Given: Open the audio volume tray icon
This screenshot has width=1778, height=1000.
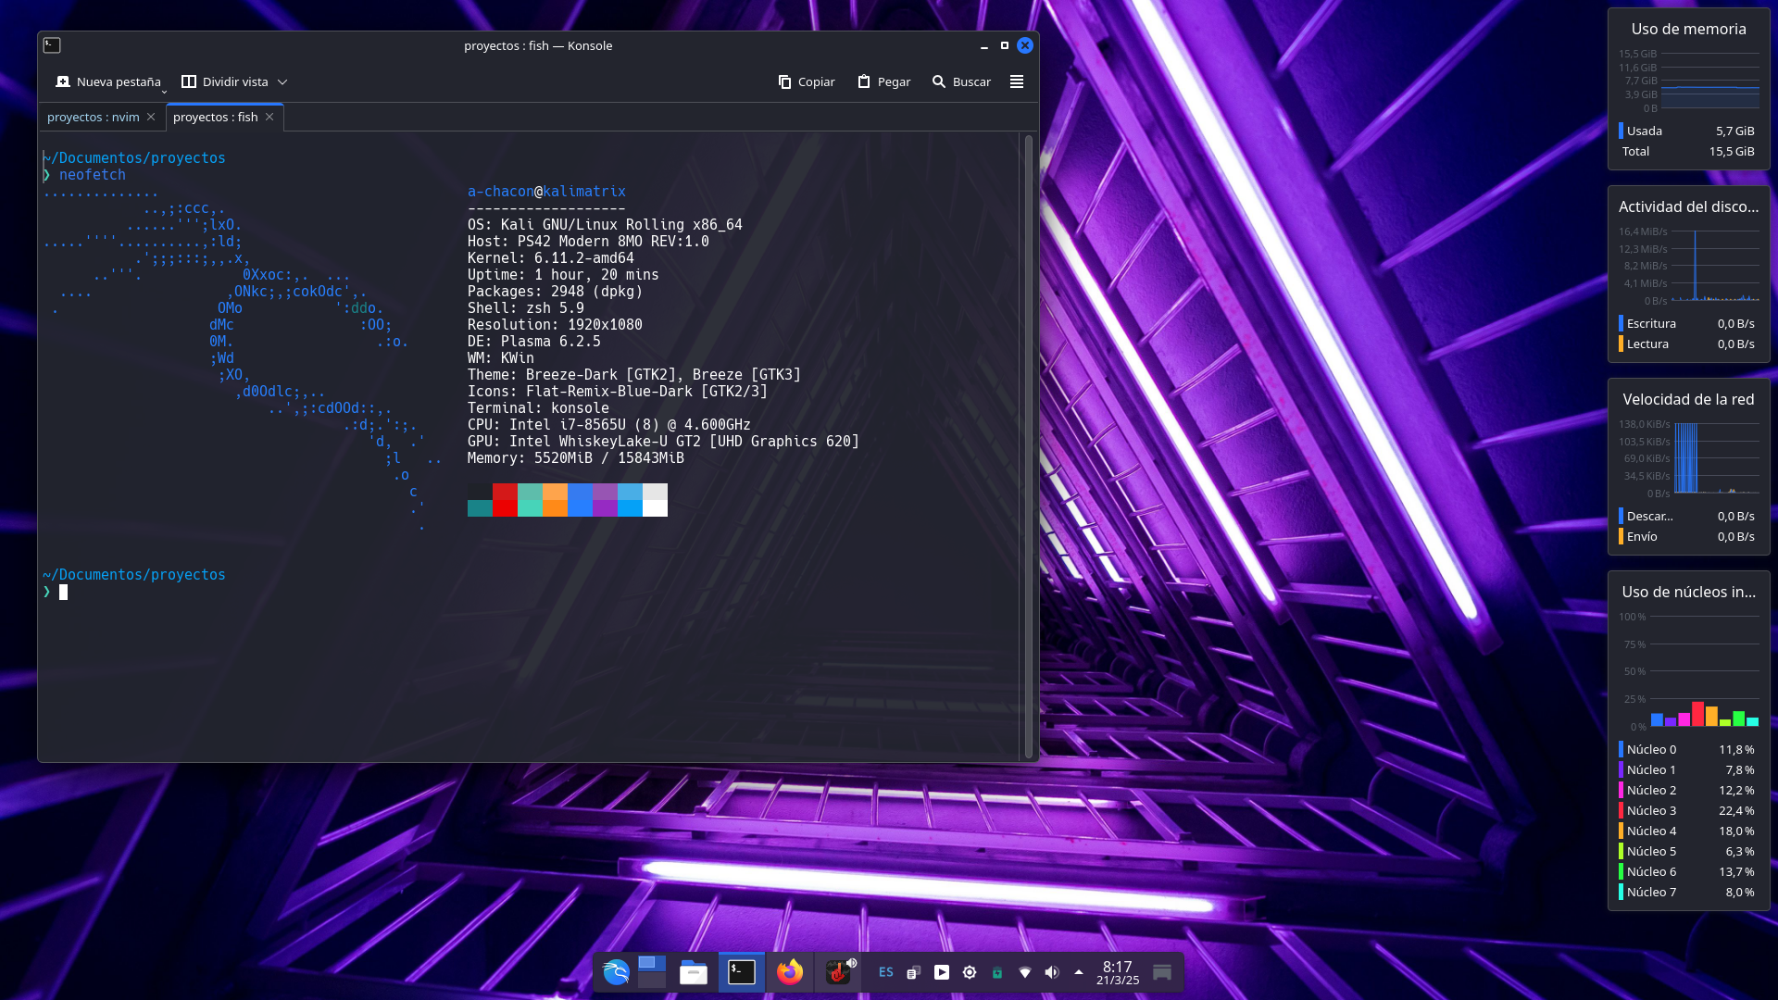Looking at the screenshot, I should point(1052,972).
